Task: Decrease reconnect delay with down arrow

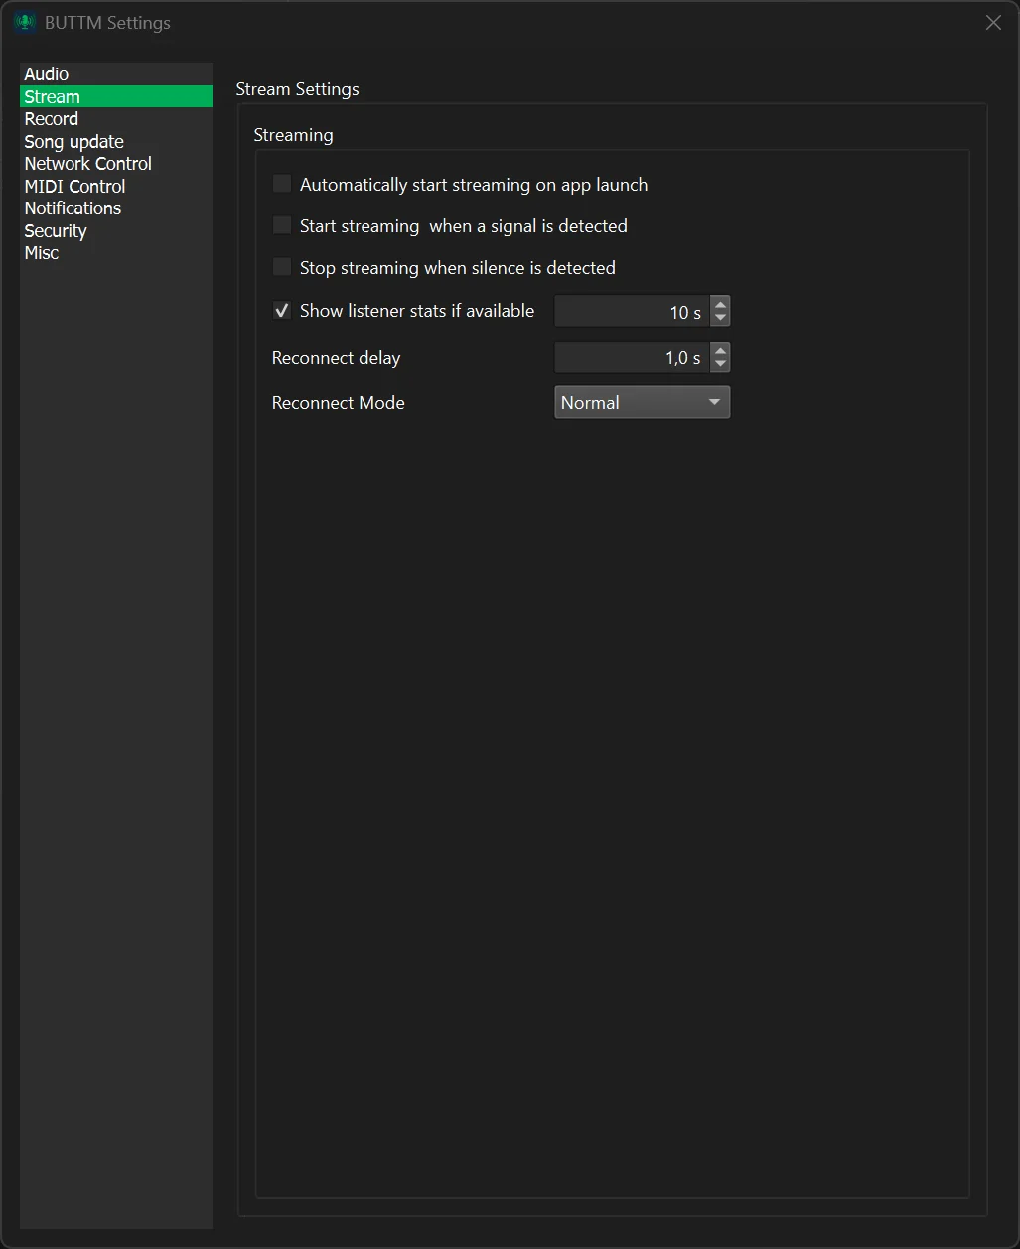Action: point(720,363)
